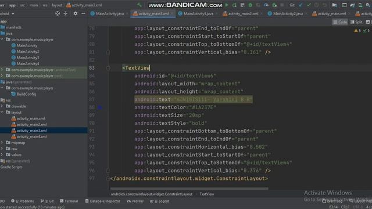Open the Event Log tool window
The height and width of the screenshot is (209, 372).
point(332,201)
